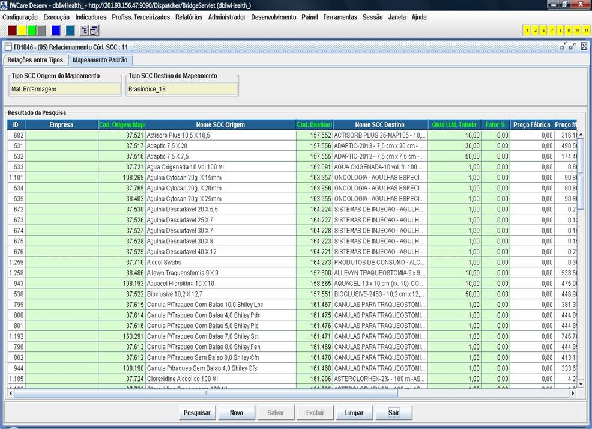592x429 pixels.
Task: Click the teal toolbar square
Action: coord(70,31)
